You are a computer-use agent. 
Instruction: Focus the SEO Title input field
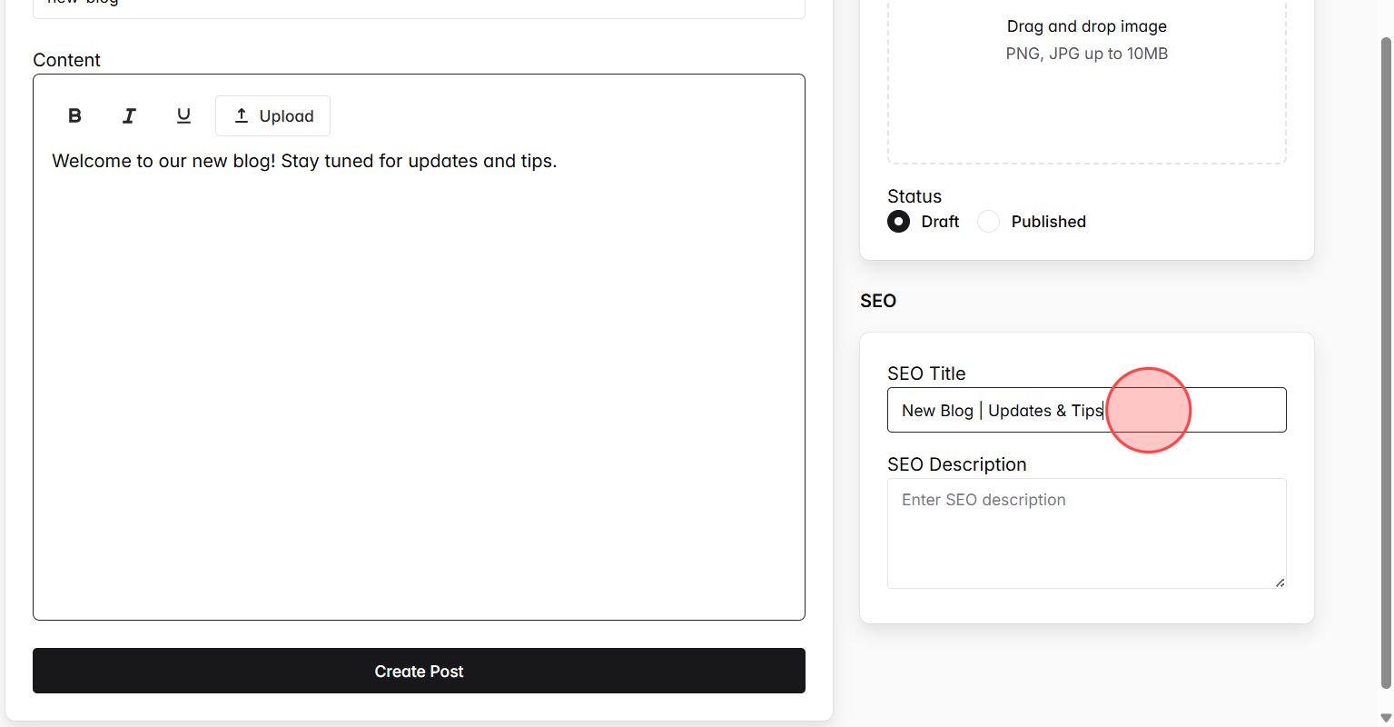1086,410
